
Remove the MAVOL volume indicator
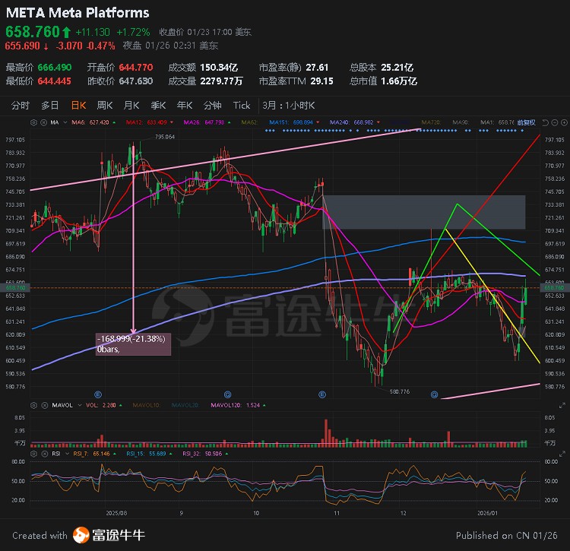click(x=44, y=405)
